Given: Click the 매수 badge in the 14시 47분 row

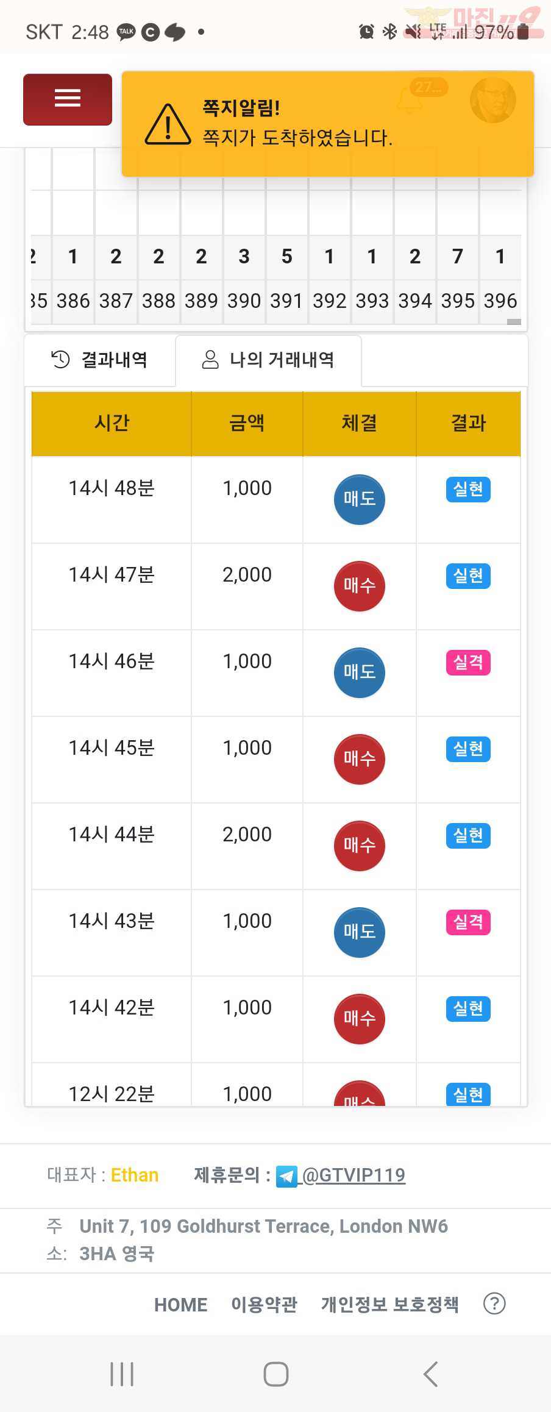Looking at the screenshot, I should [360, 586].
